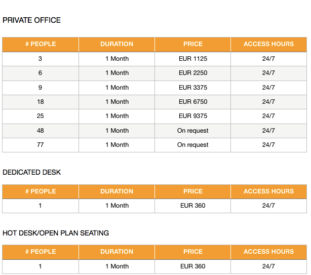Click 1 Month in the EUR 9375 row
The width and height of the screenshot is (311, 275).
[117, 116]
